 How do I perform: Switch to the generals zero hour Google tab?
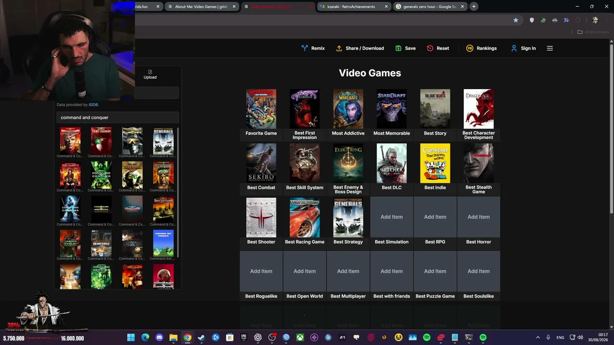(x=429, y=7)
